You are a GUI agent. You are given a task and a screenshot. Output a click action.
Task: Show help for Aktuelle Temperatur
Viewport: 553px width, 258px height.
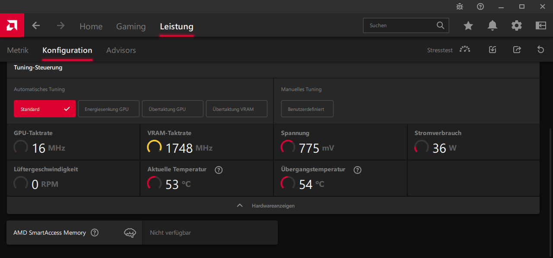click(219, 170)
